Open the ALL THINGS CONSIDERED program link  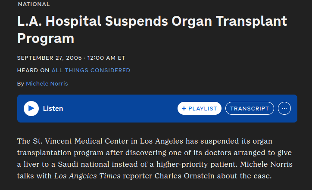tap(91, 70)
